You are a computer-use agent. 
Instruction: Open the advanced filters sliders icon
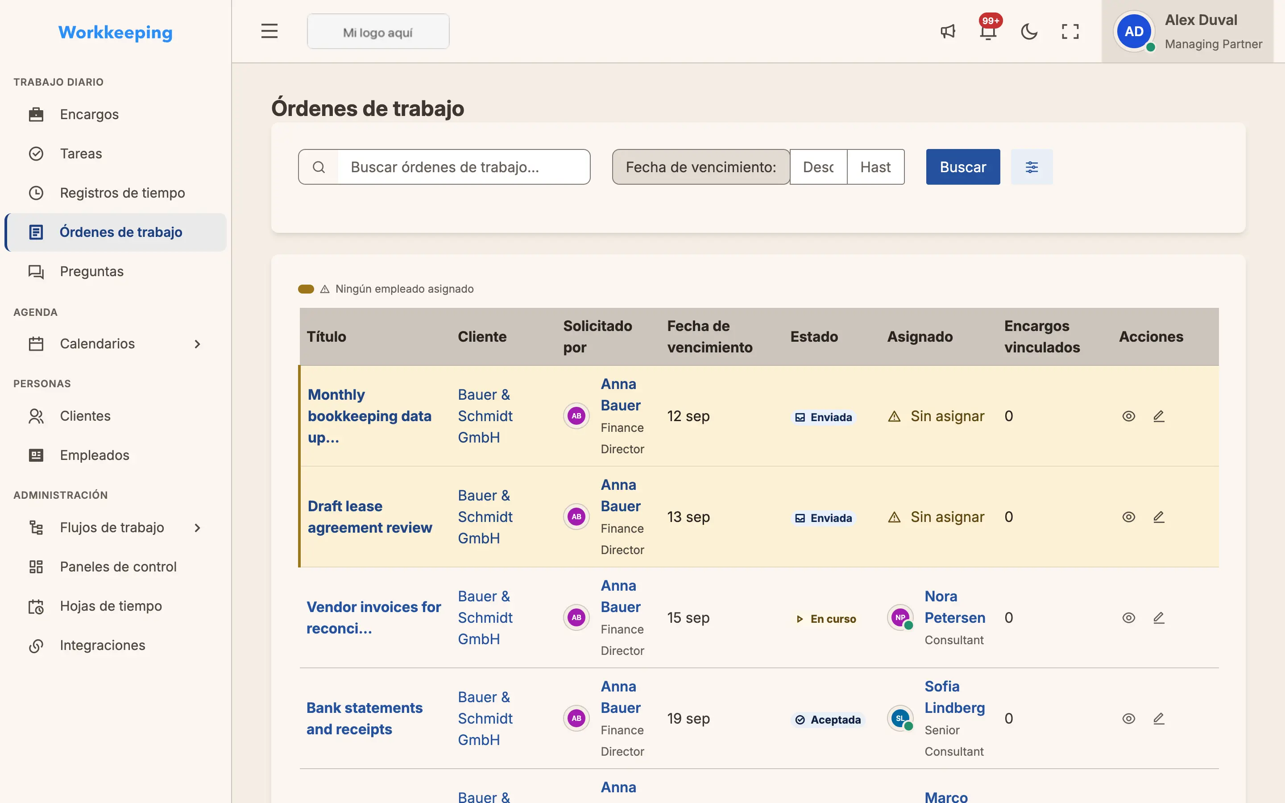[1031, 167]
